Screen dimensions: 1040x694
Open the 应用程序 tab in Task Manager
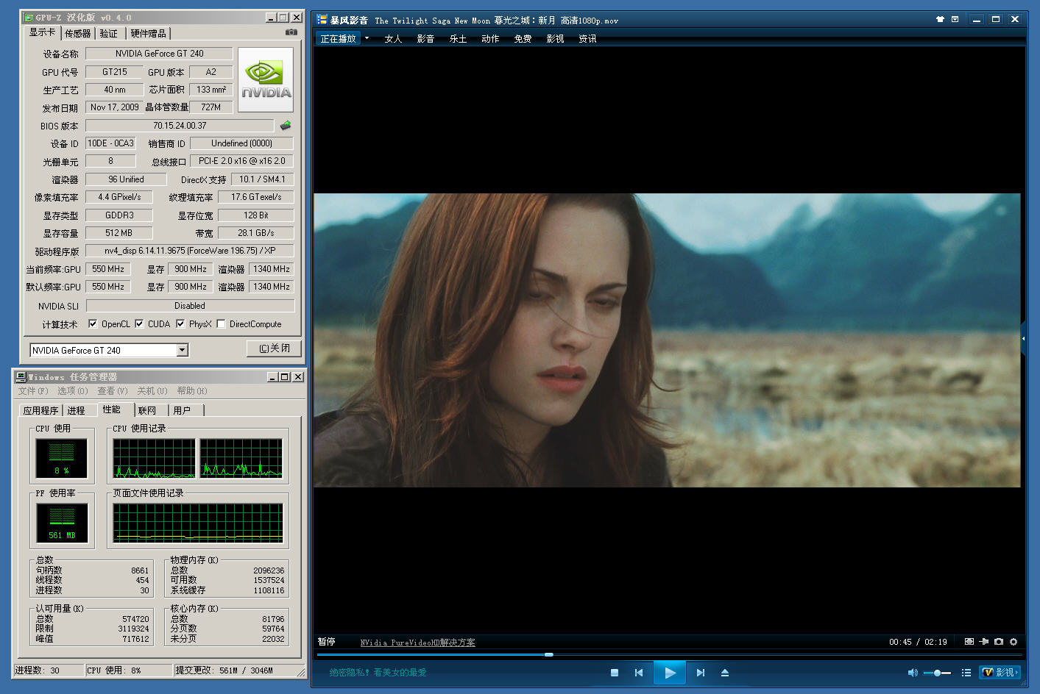point(40,410)
